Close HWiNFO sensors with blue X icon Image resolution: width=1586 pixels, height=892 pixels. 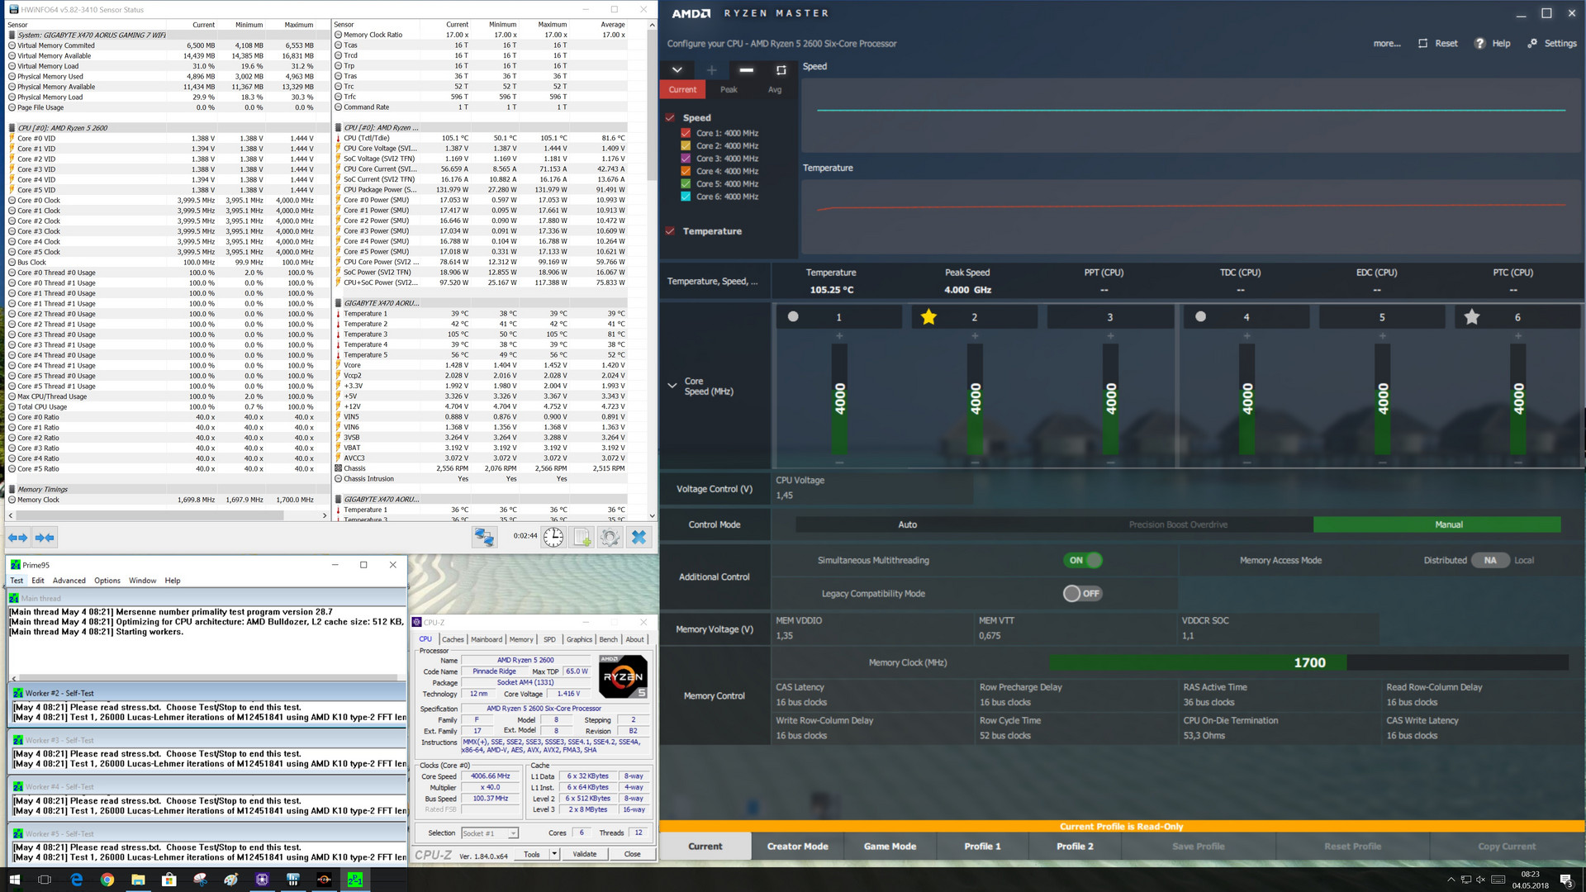pos(639,538)
